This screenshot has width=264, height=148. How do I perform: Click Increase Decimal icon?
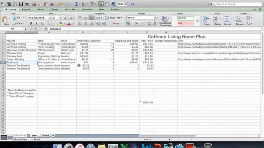[148, 23]
